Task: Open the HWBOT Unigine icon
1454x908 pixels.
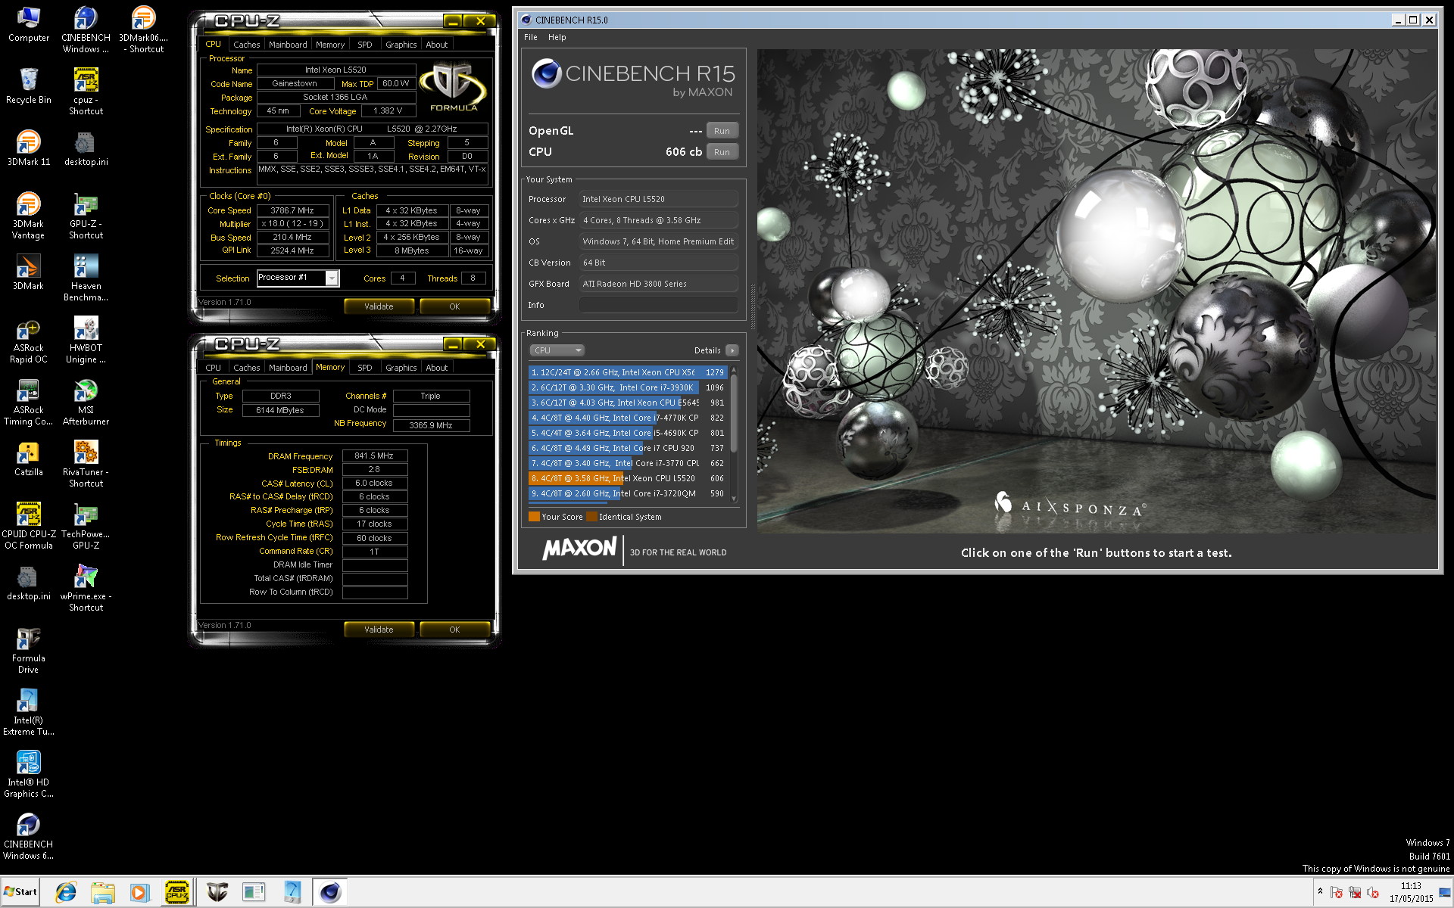Action: point(86,340)
